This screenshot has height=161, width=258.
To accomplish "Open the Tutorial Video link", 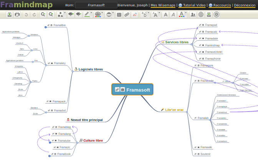I will click(193, 5).
